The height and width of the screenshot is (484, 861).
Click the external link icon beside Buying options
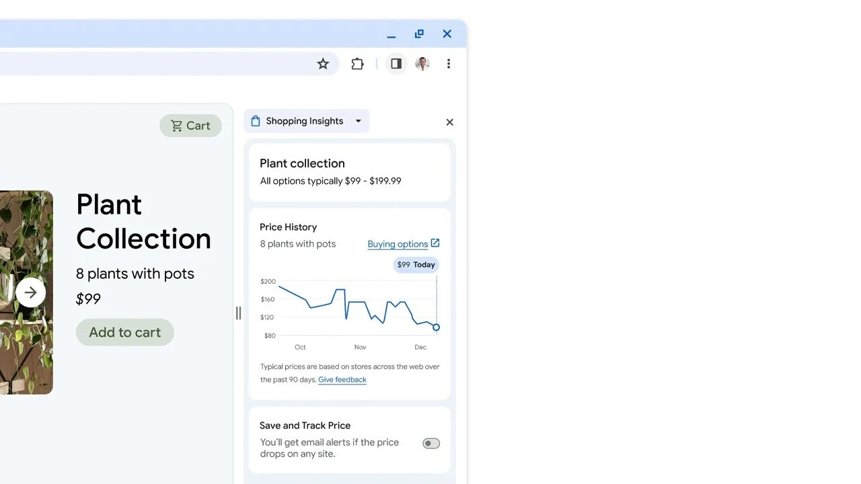pyautogui.click(x=435, y=243)
